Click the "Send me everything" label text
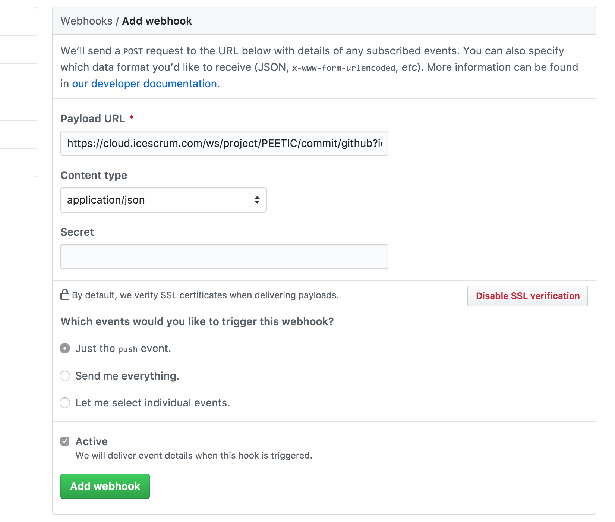615x522 pixels. [x=127, y=376]
